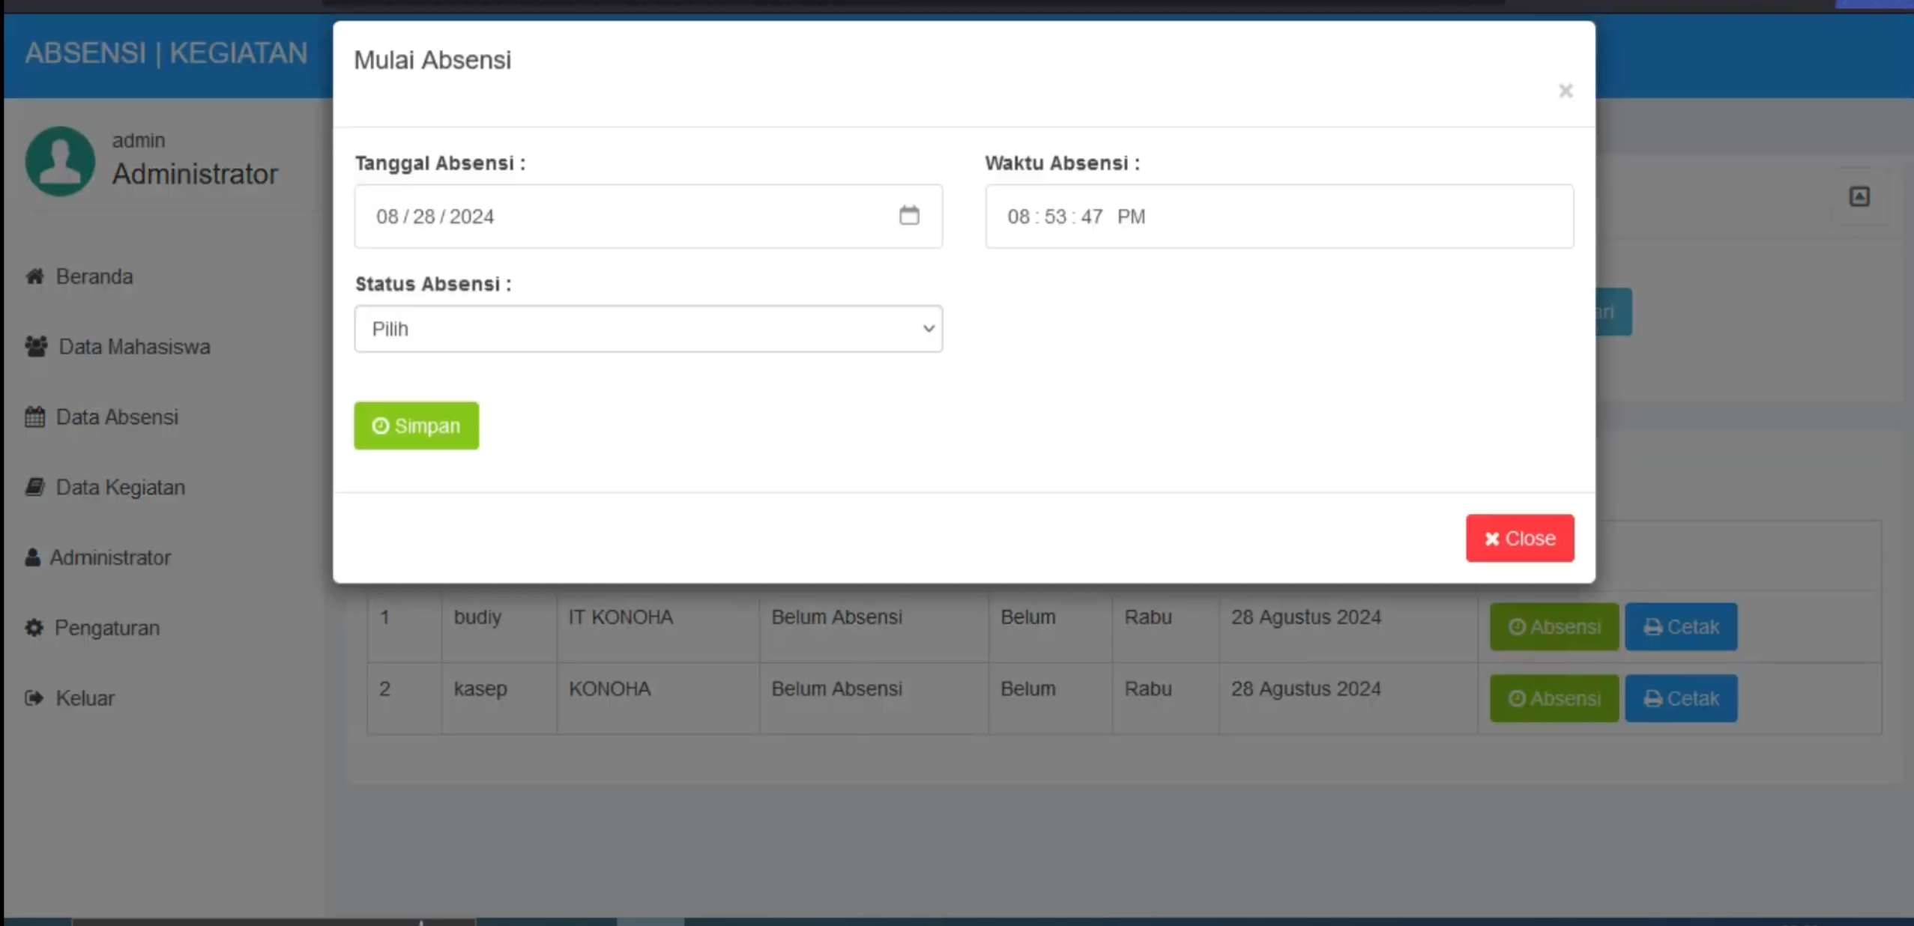Log out via Keluar

tap(85, 698)
